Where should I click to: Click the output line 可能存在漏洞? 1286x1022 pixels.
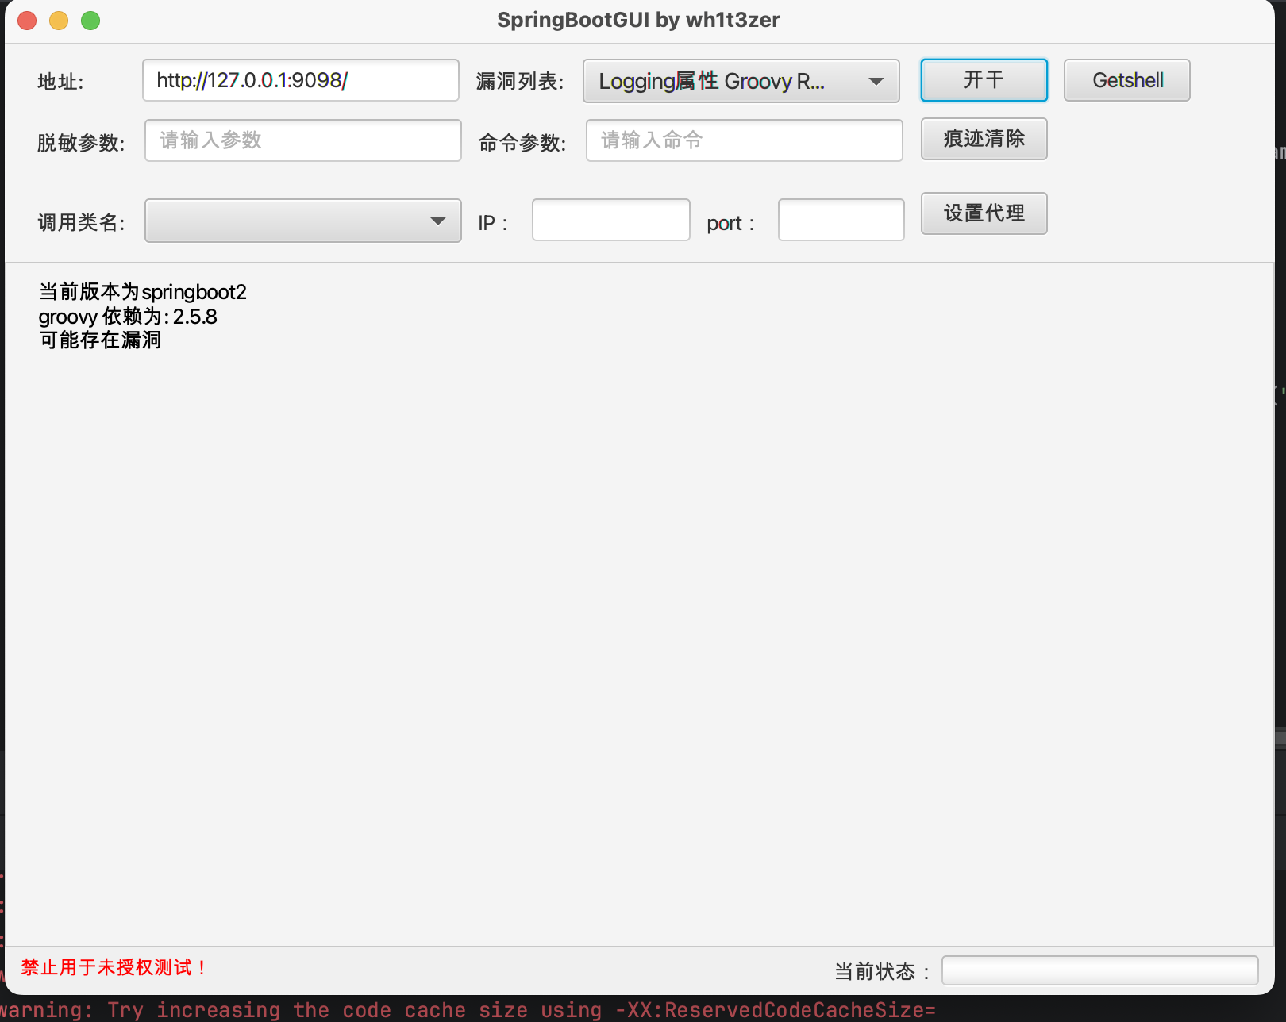coord(100,340)
